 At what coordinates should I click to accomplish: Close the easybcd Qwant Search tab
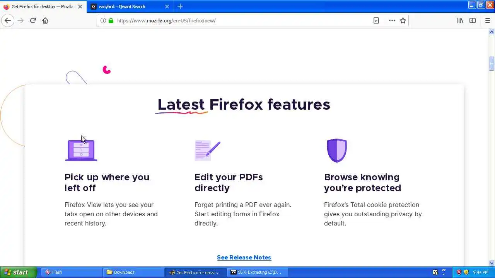[x=167, y=7]
